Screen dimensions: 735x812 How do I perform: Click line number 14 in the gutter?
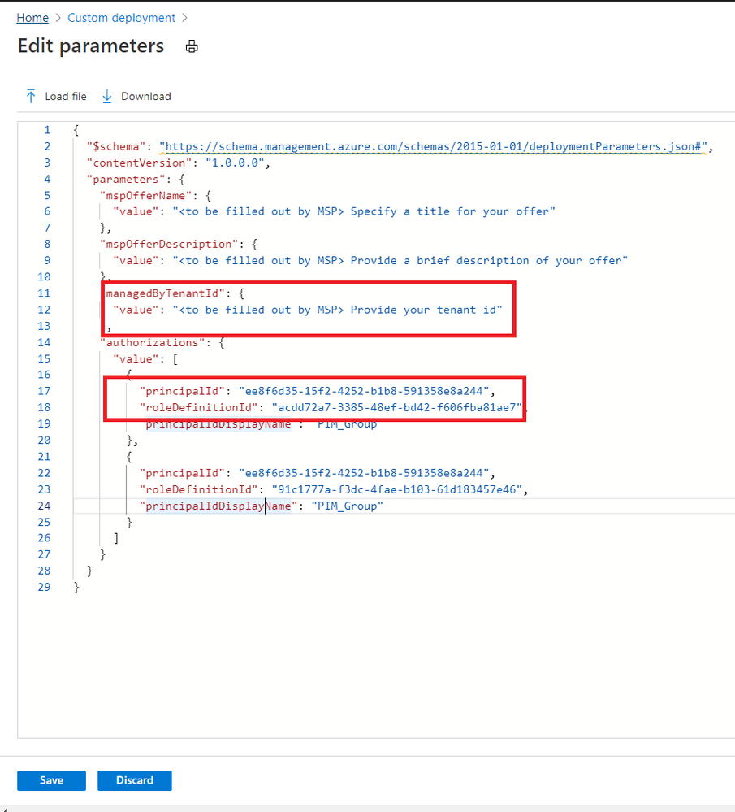coord(44,342)
